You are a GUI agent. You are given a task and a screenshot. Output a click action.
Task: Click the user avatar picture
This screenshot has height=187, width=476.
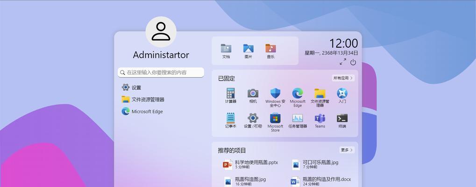click(x=161, y=32)
